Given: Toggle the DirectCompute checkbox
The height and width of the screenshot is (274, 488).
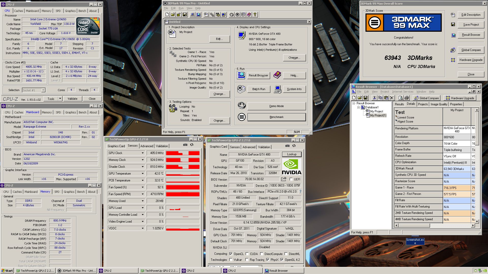Looking at the screenshot, I should click(262, 254).
